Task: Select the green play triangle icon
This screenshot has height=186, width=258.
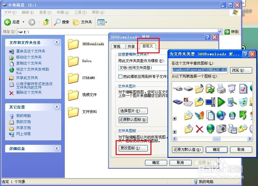Action: 221,102
